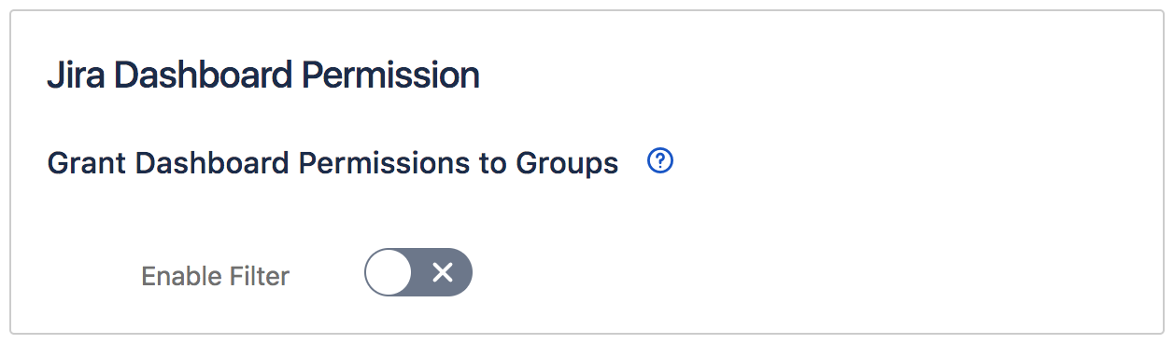Show tooltip via circled question mark icon
The width and height of the screenshot is (1174, 344).
[x=660, y=162]
